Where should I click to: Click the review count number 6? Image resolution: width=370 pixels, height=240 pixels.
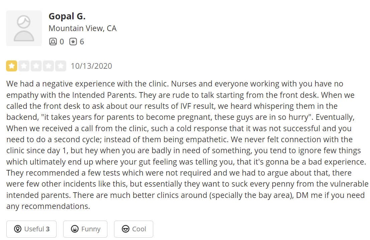point(82,42)
